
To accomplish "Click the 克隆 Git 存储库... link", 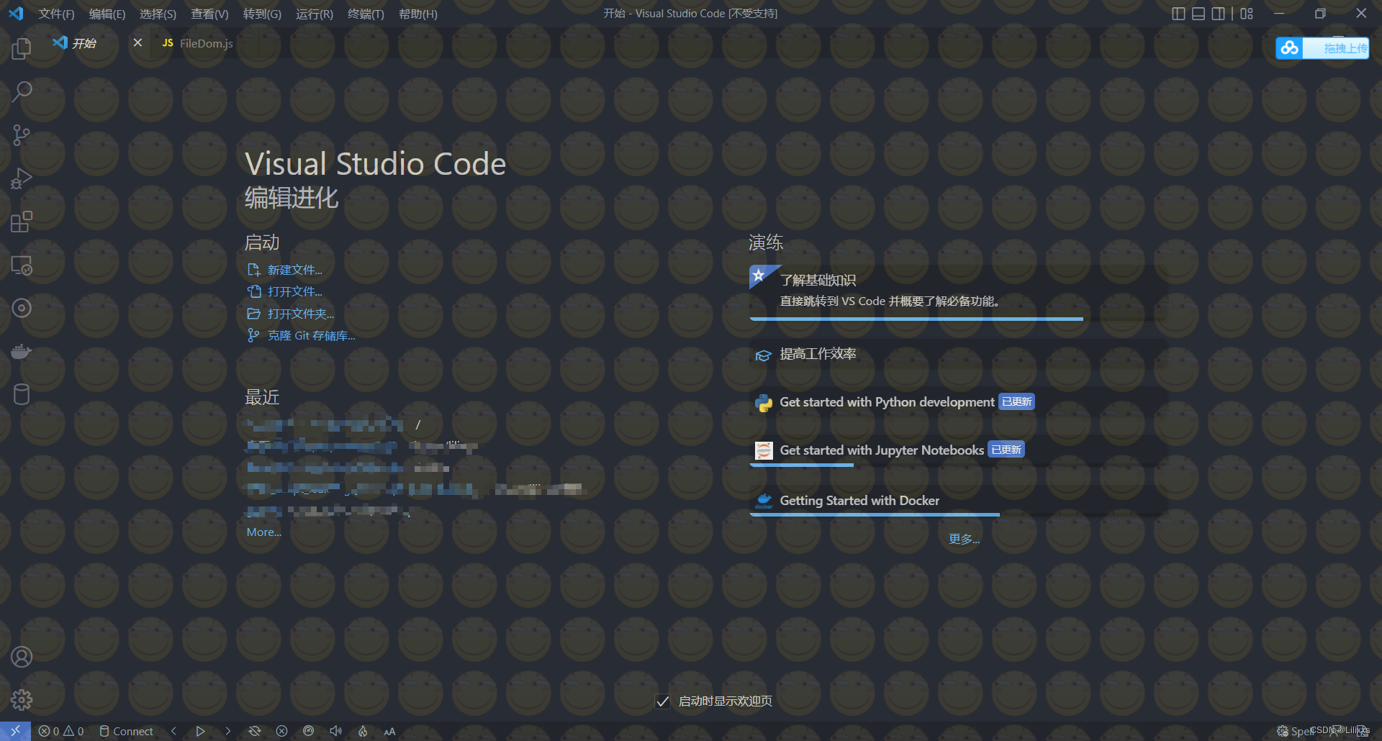I will pyautogui.click(x=311, y=335).
